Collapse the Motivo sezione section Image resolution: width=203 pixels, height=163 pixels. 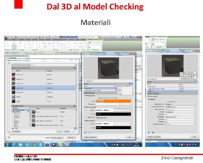coord(85,121)
